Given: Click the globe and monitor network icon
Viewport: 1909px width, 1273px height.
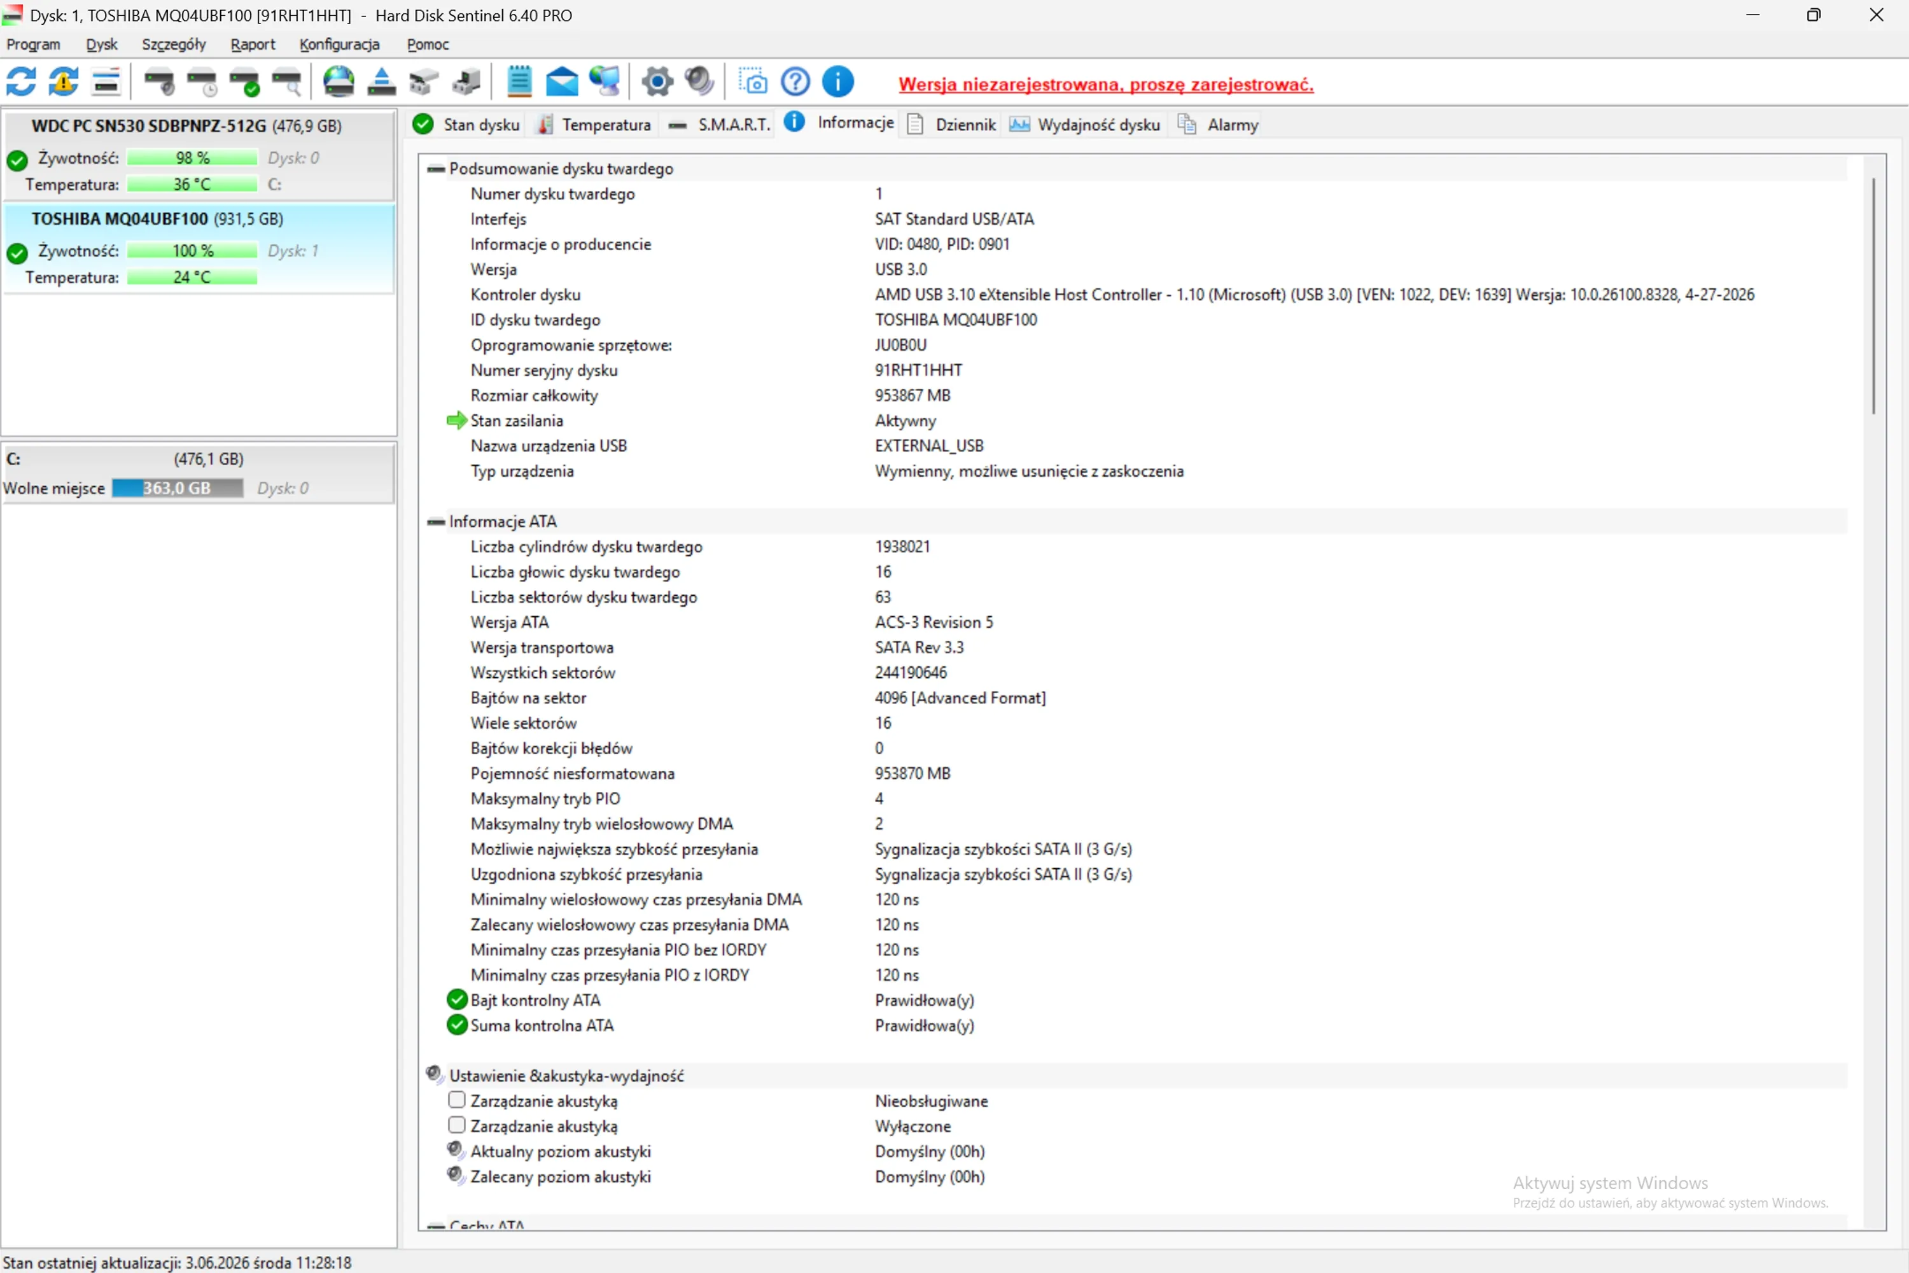Looking at the screenshot, I should coord(605,82).
